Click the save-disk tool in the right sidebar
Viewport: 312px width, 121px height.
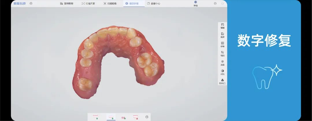222,35
